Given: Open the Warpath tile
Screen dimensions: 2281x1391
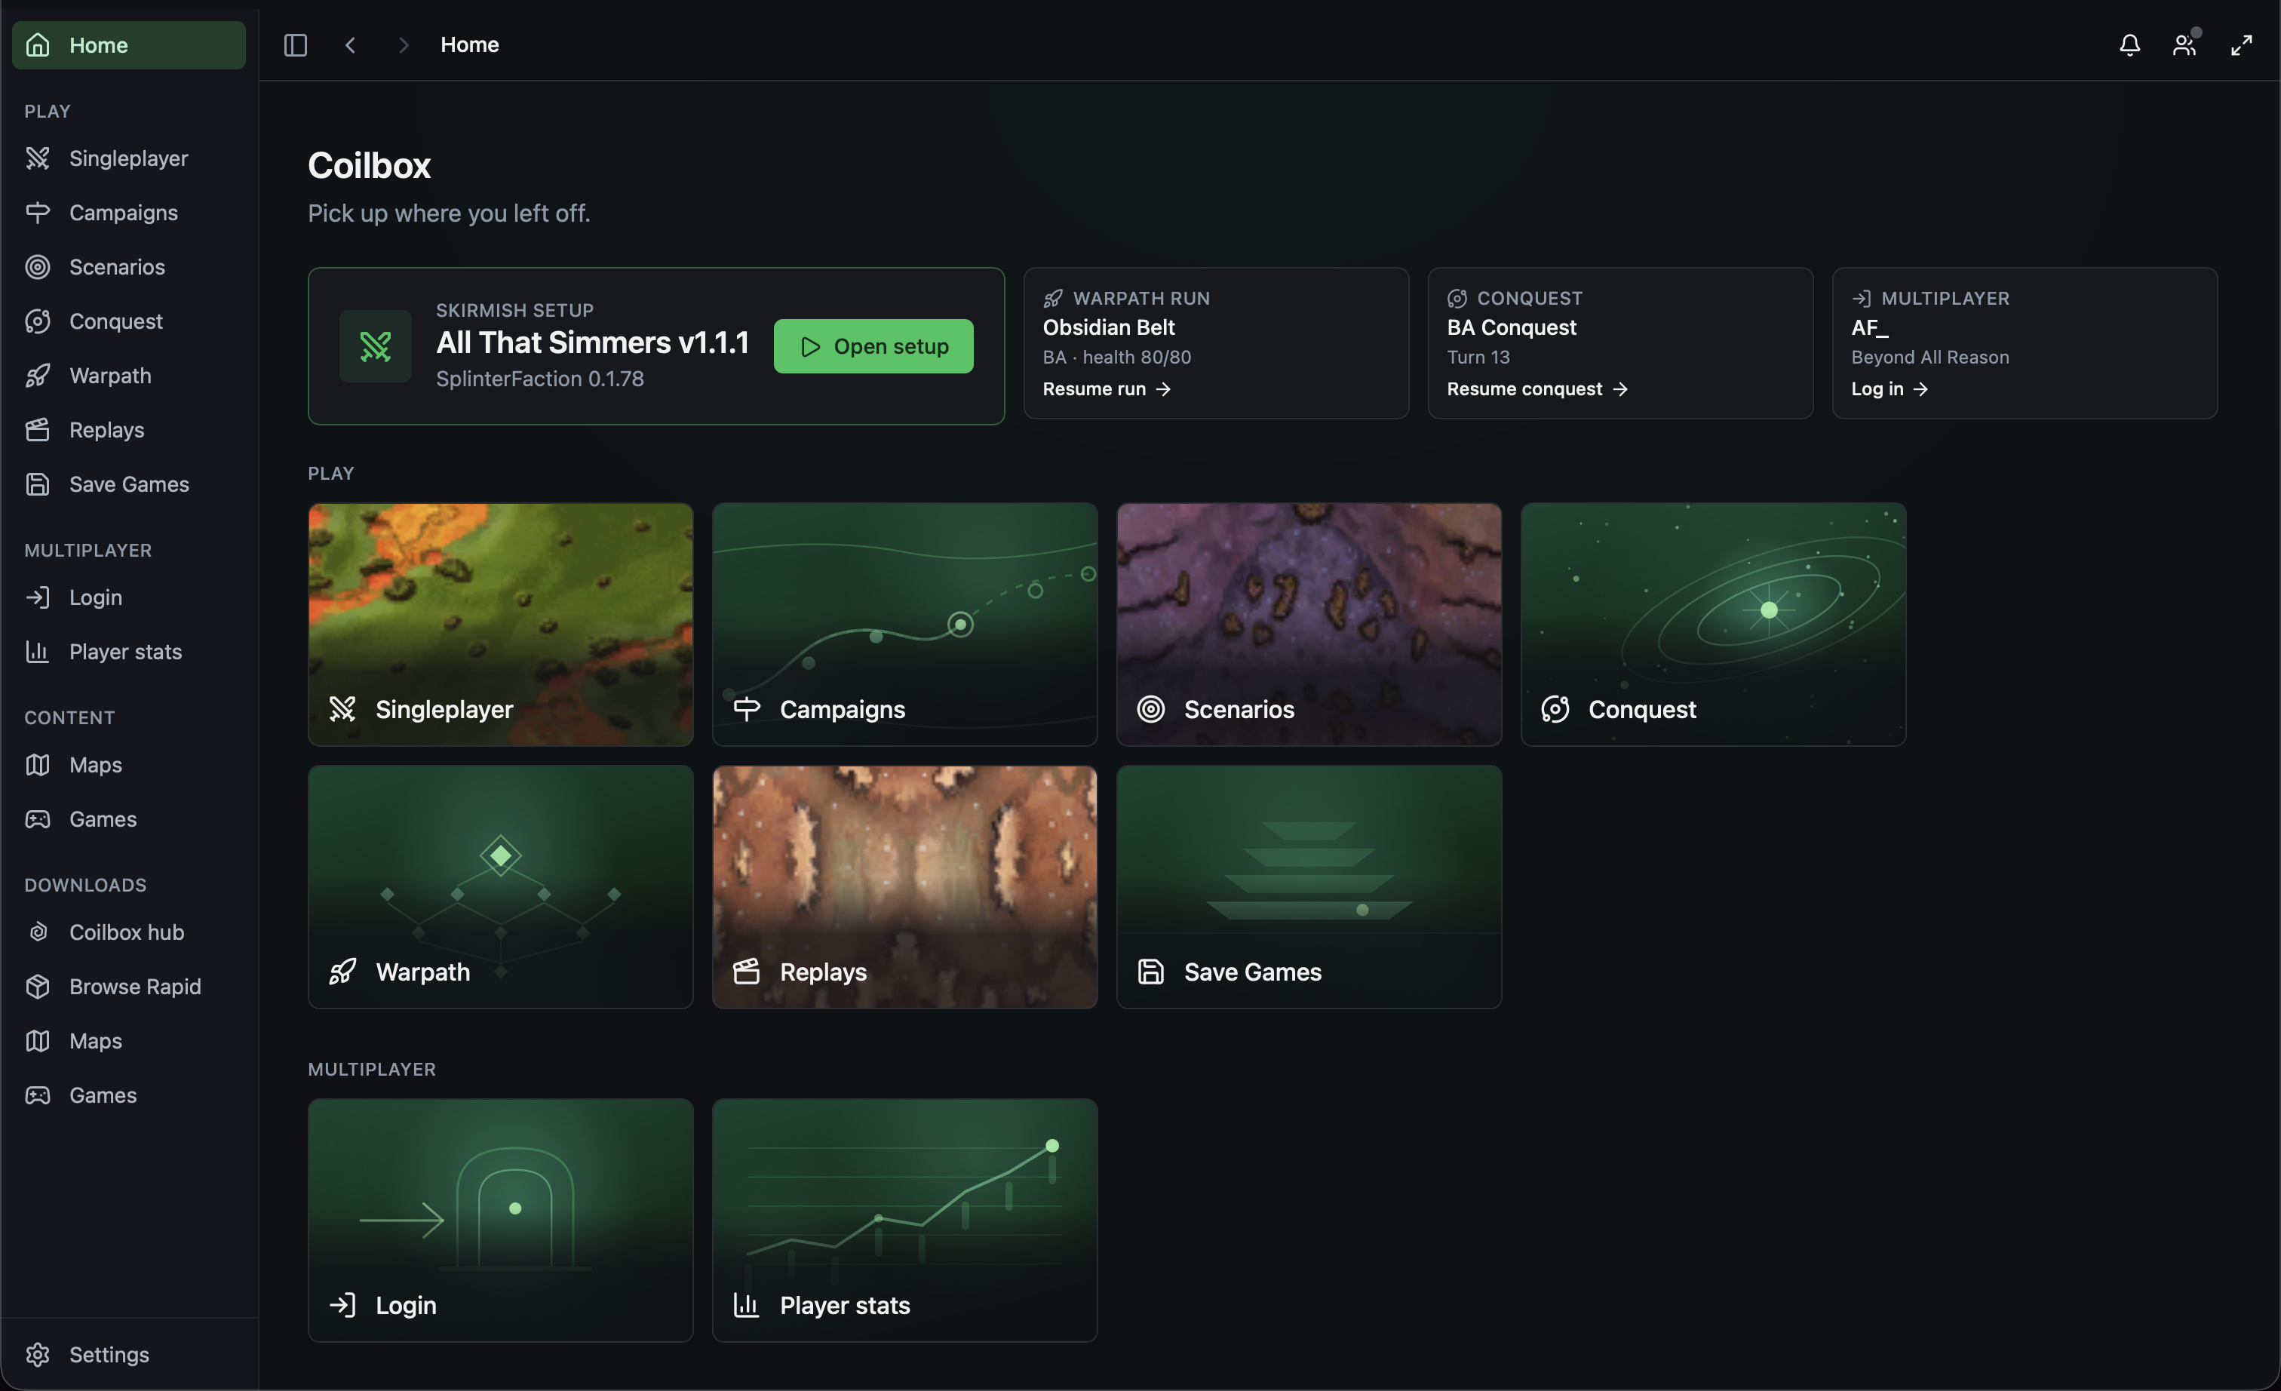Looking at the screenshot, I should [500, 886].
